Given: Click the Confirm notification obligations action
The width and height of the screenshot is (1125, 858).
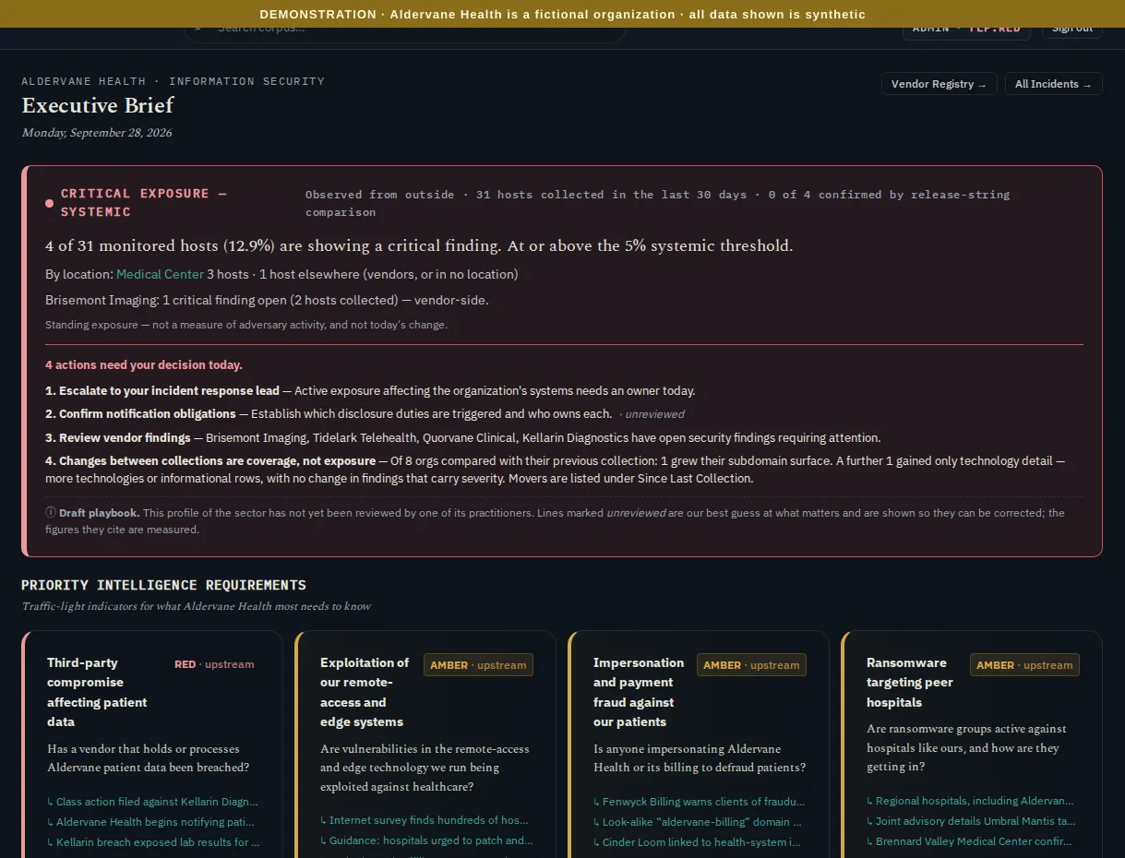Looking at the screenshot, I should click(x=141, y=414).
